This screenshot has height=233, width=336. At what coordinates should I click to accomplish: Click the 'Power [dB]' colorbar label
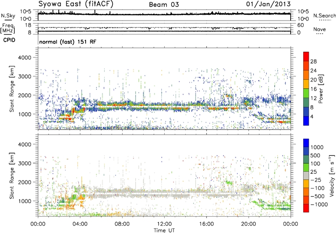(x=320, y=89)
